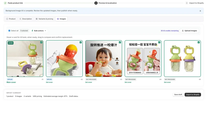Click the Draft status text

(73, 96)
